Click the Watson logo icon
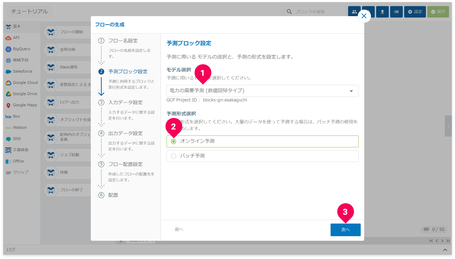The height and width of the screenshot is (259, 455). point(8,128)
